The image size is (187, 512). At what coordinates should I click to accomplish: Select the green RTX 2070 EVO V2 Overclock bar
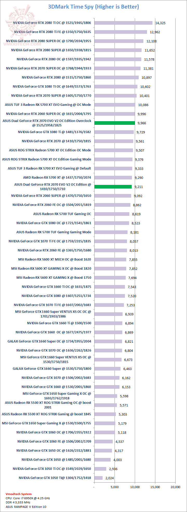115,123
